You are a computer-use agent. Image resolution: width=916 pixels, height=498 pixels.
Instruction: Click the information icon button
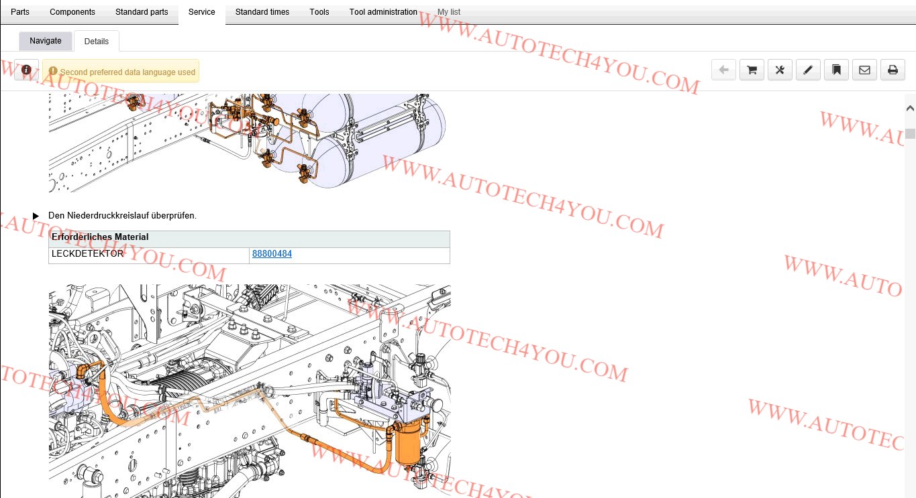[x=26, y=70]
